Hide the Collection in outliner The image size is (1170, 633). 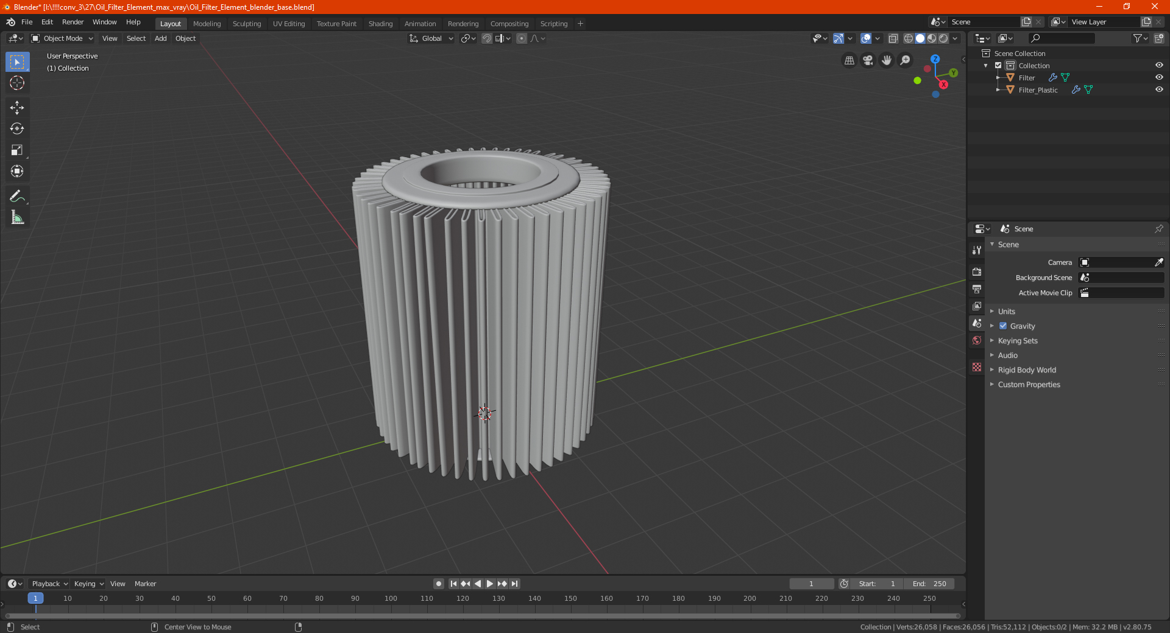click(x=1159, y=65)
